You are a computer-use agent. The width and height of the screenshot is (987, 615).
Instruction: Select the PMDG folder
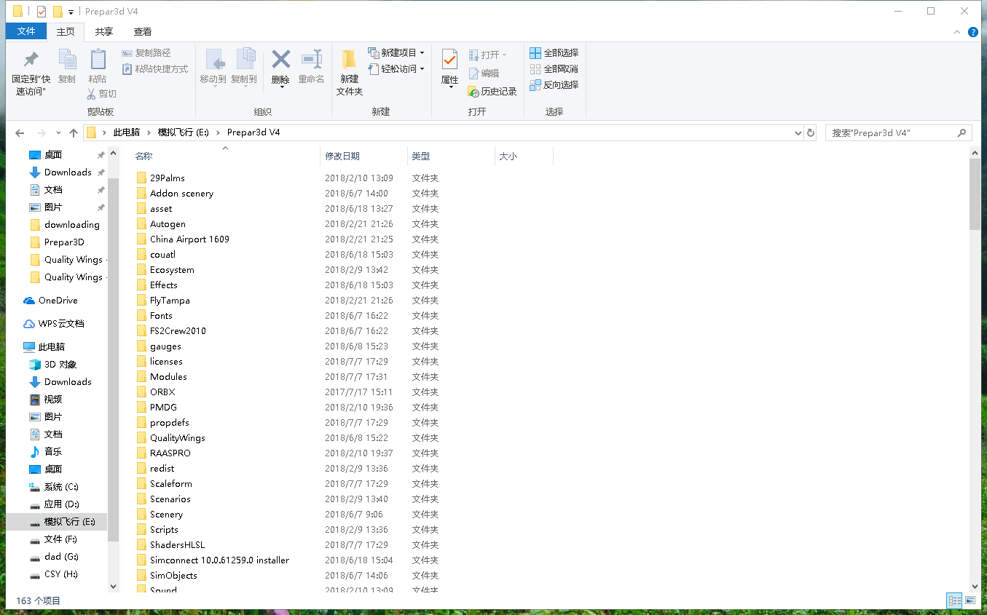click(163, 408)
